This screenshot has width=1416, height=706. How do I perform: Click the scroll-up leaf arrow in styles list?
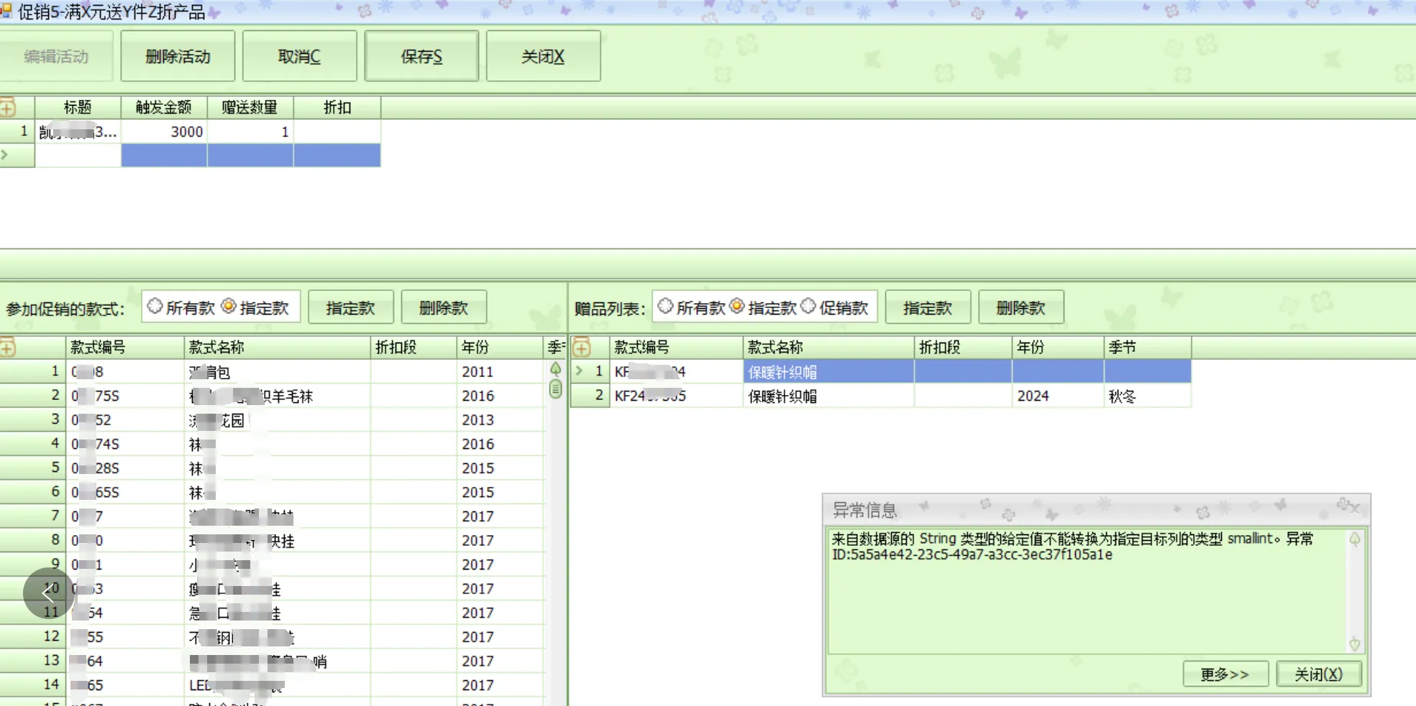[x=555, y=369]
